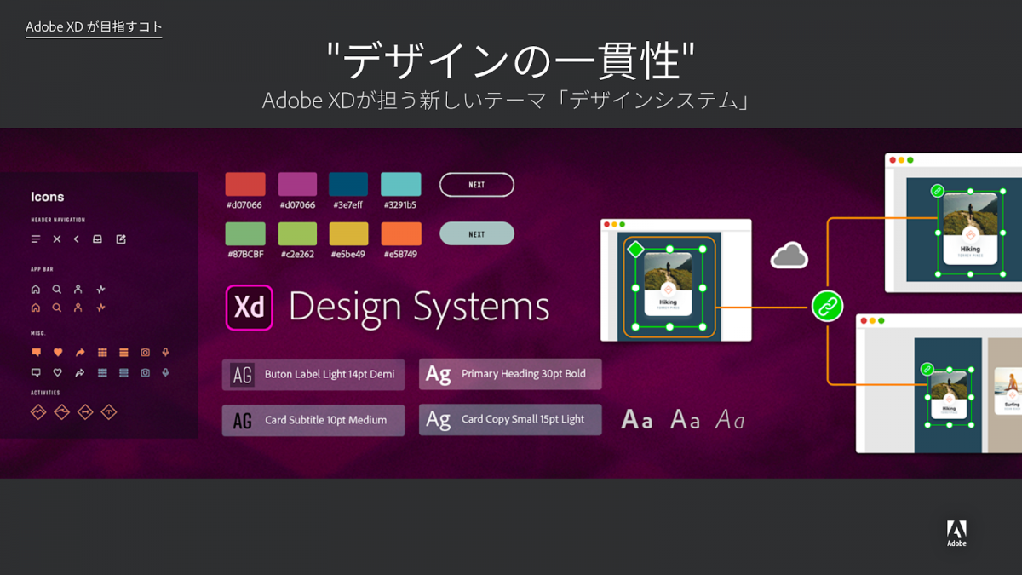Click the orange activity pulse icon in App Bar

point(100,308)
